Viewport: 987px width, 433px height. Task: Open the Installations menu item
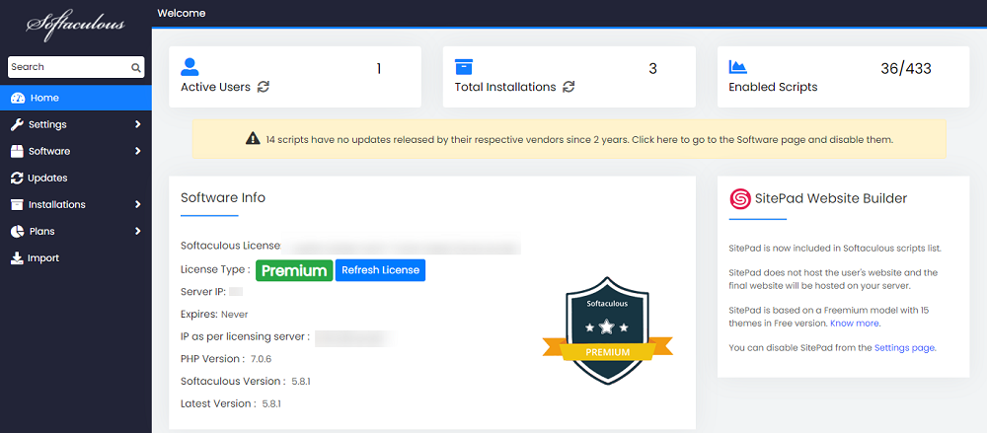click(76, 204)
